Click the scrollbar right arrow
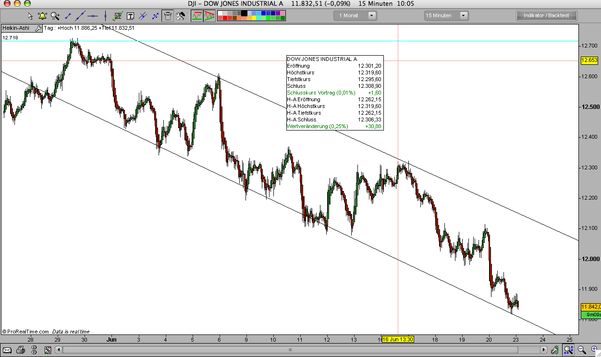Viewport: 601px width, 357px height. (544, 350)
